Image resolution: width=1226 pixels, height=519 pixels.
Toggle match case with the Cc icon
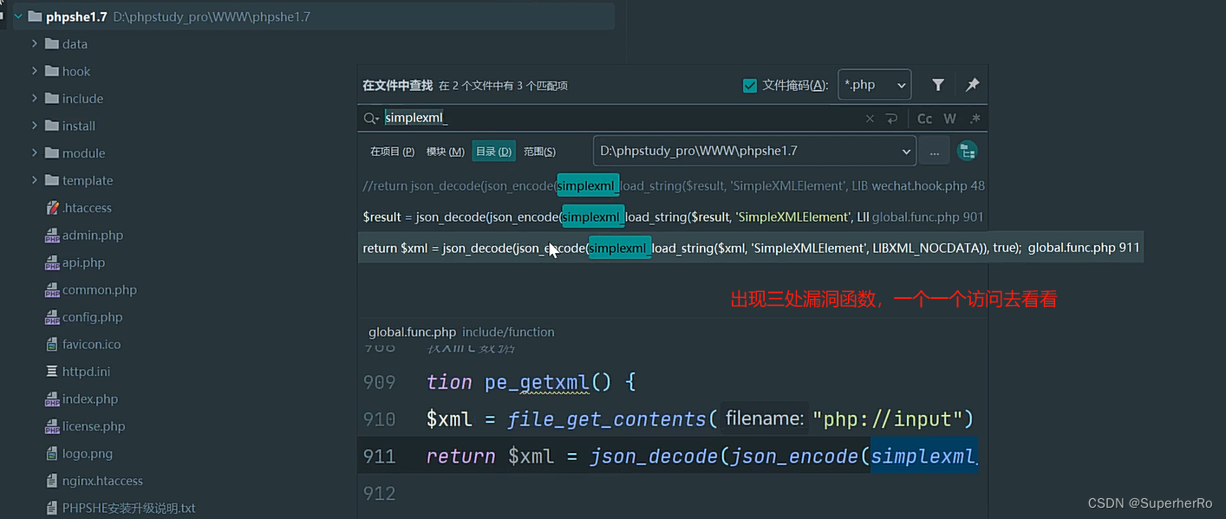pyautogui.click(x=923, y=118)
